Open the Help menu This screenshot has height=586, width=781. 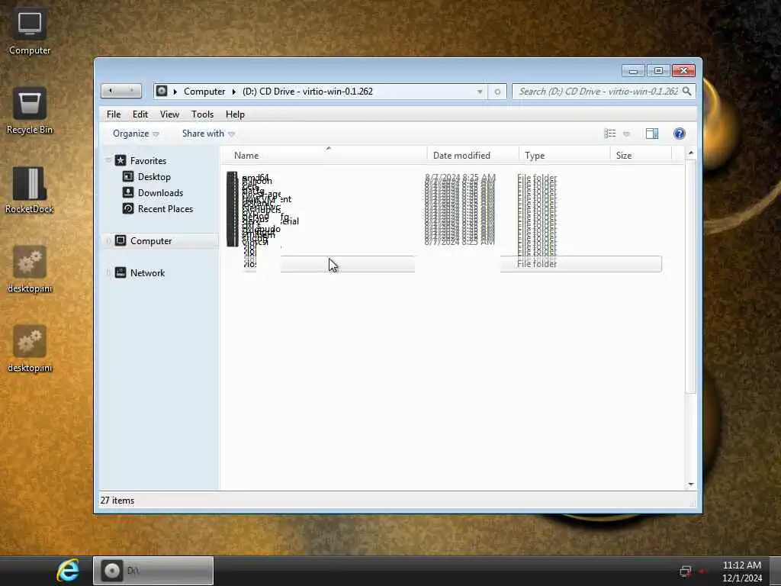point(235,114)
